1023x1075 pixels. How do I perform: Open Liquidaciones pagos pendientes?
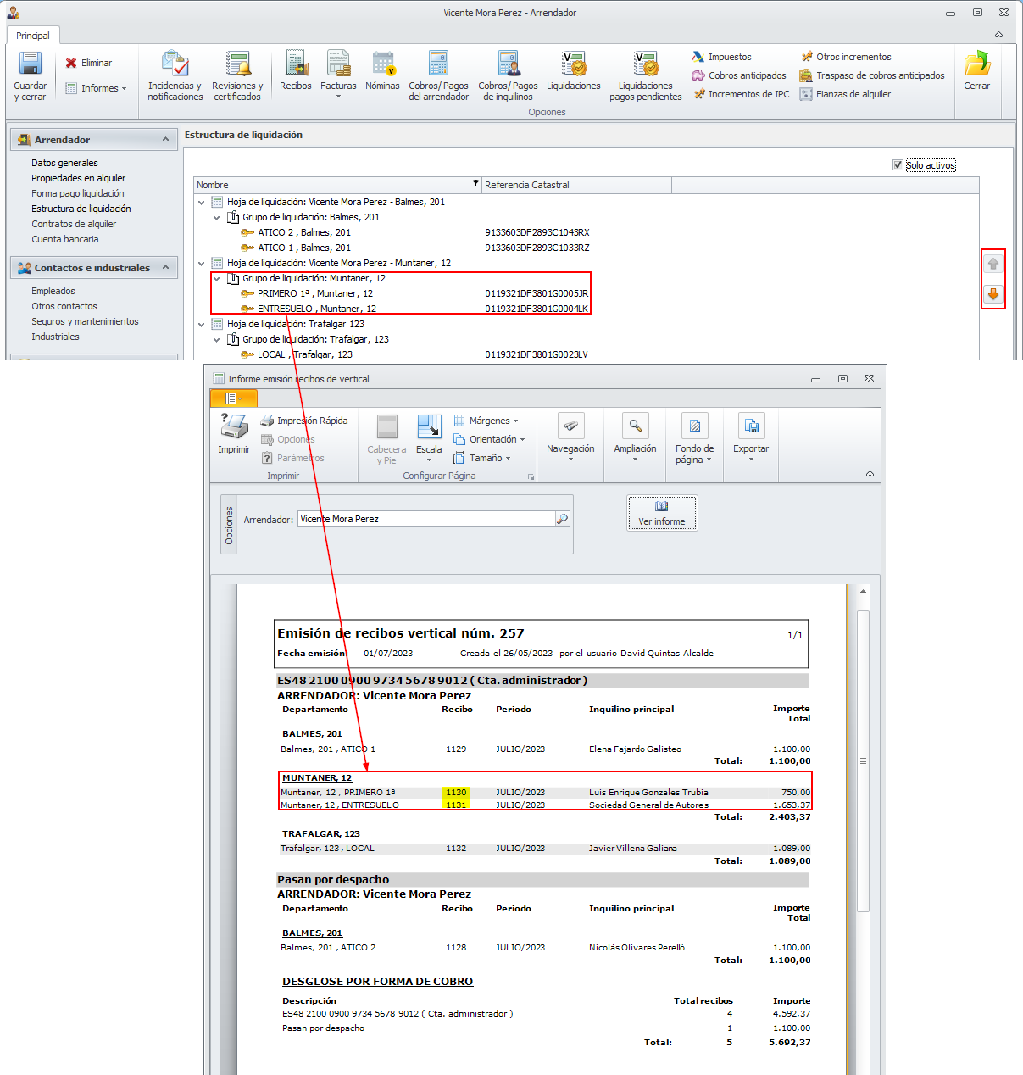645,75
